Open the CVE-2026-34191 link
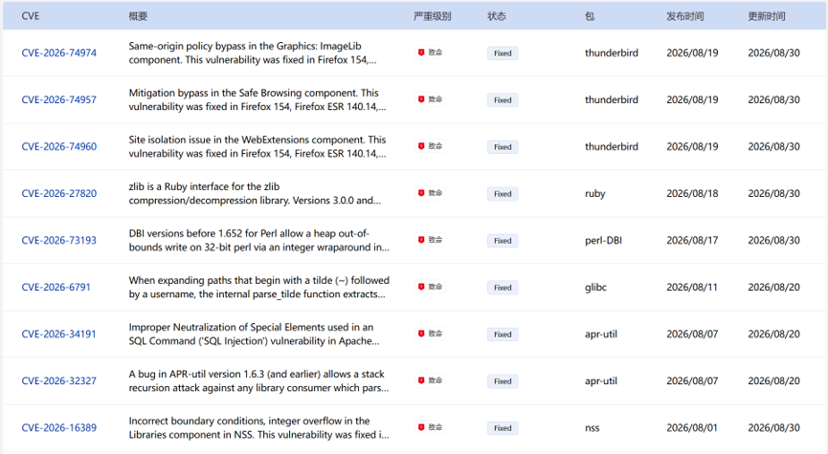This screenshot has height=454, width=828. point(58,335)
